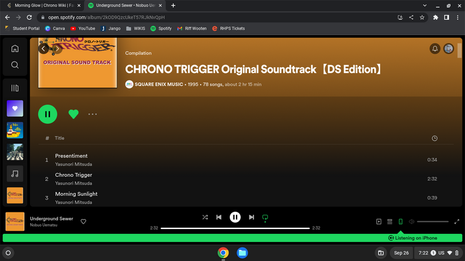Go back using Spotify back arrow
The width and height of the screenshot is (465, 261).
click(x=43, y=49)
